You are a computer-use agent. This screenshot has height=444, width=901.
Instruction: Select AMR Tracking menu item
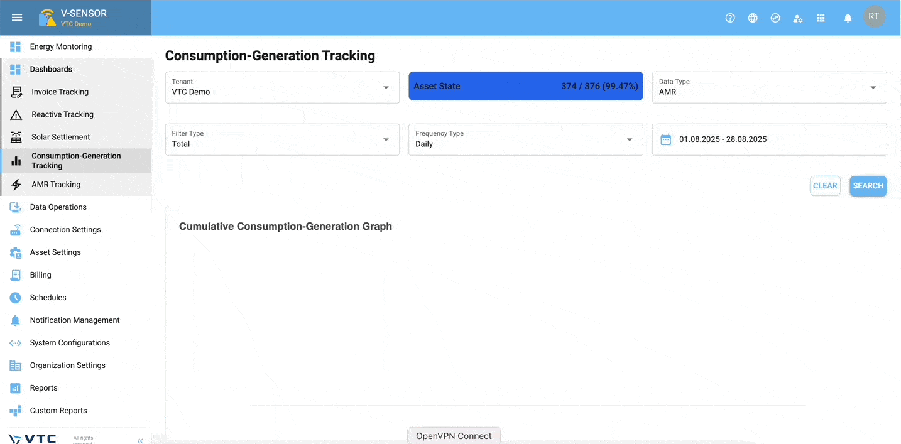click(56, 185)
